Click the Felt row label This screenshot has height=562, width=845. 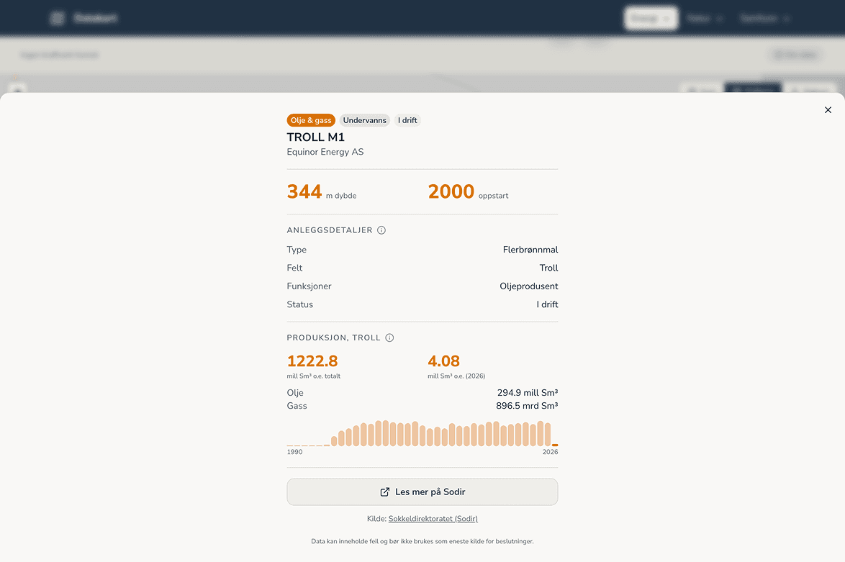point(295,268)
